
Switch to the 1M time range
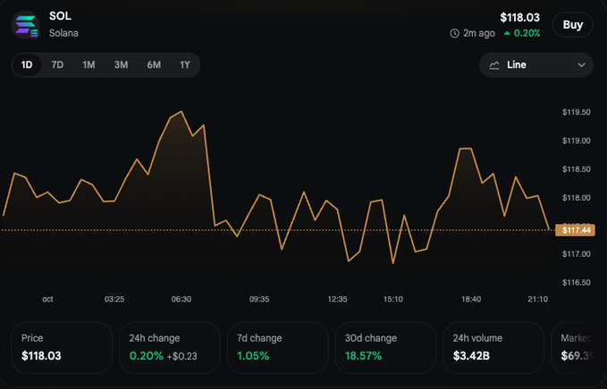click(89, 65)
